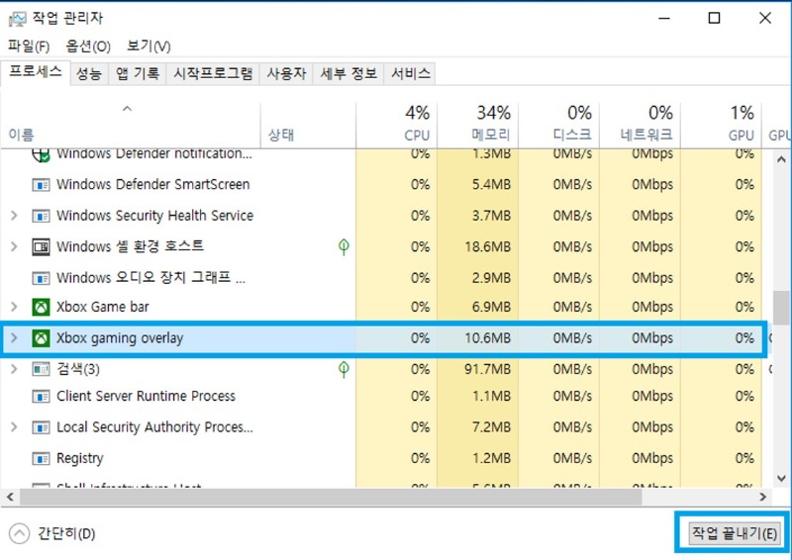Select the Registry process name
This screenshot has height=560, width=792.
[80, 458]
